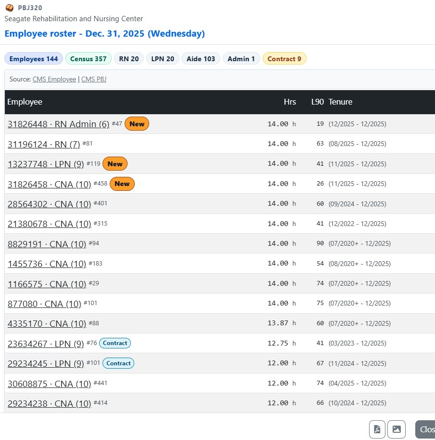The width and height of the screenshot is (435, 440).
Task: Open employee 23634267 LPN link
Action: tap(46, 344)
